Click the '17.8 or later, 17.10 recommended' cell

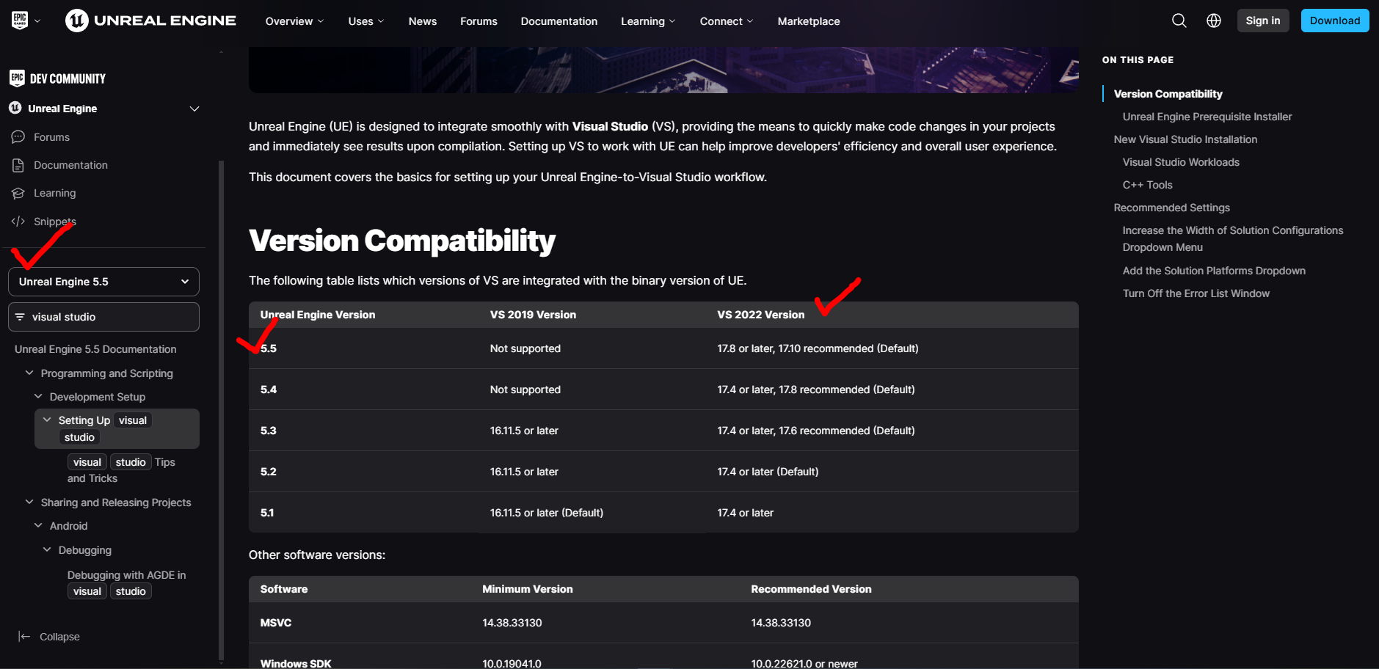pyautogui.click(x=818, y=348)
